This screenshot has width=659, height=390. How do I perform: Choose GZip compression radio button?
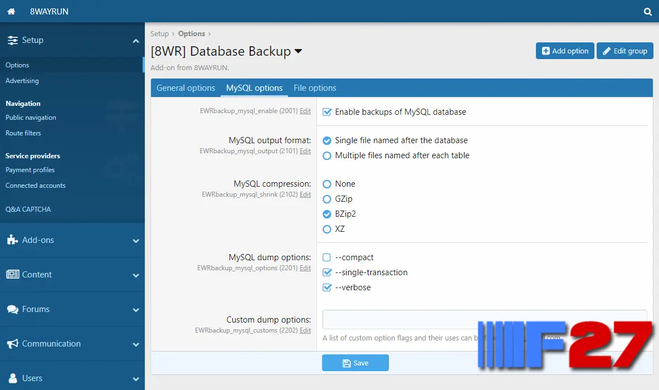click(326, 199)
